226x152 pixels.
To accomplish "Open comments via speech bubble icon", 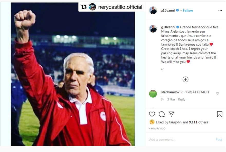I will point(162,114).
